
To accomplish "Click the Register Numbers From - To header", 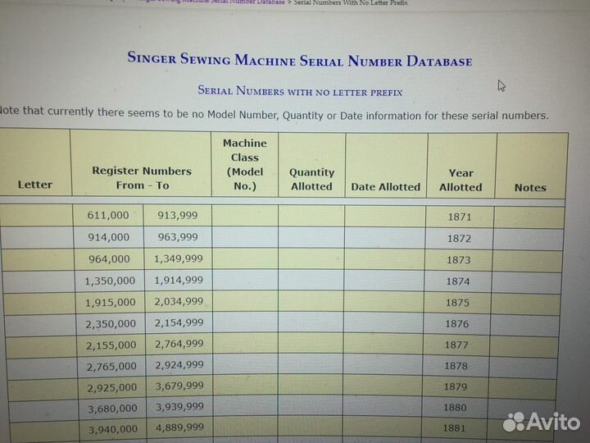I will (x=141, y=178).
